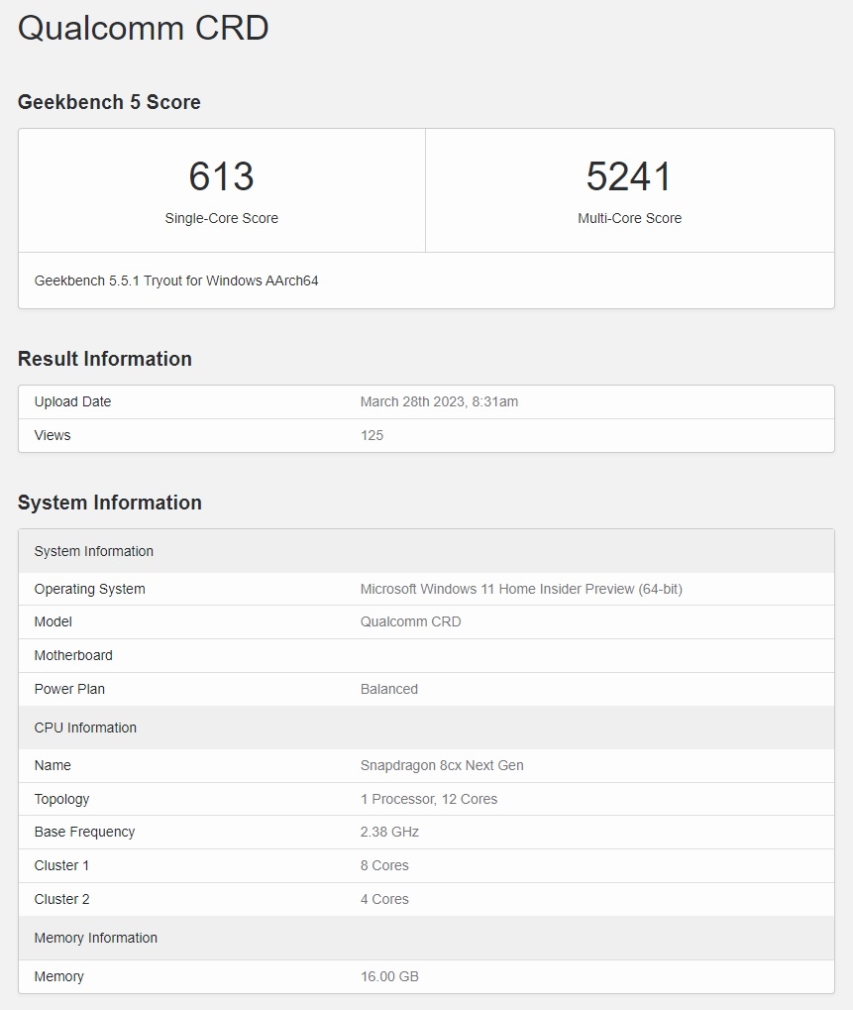Click the Geekbench 5 Score heading
853x1010 pixels.
pos(109,102)
